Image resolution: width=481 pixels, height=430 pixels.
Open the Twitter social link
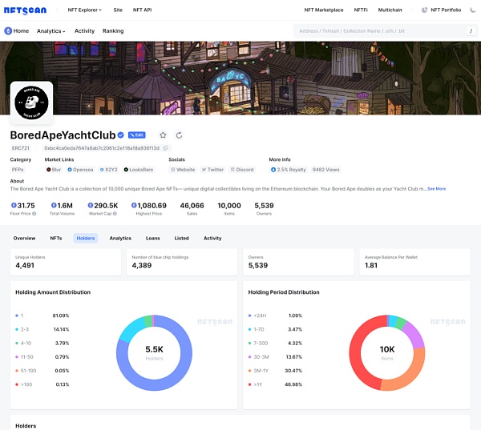[x=213, y=170]
